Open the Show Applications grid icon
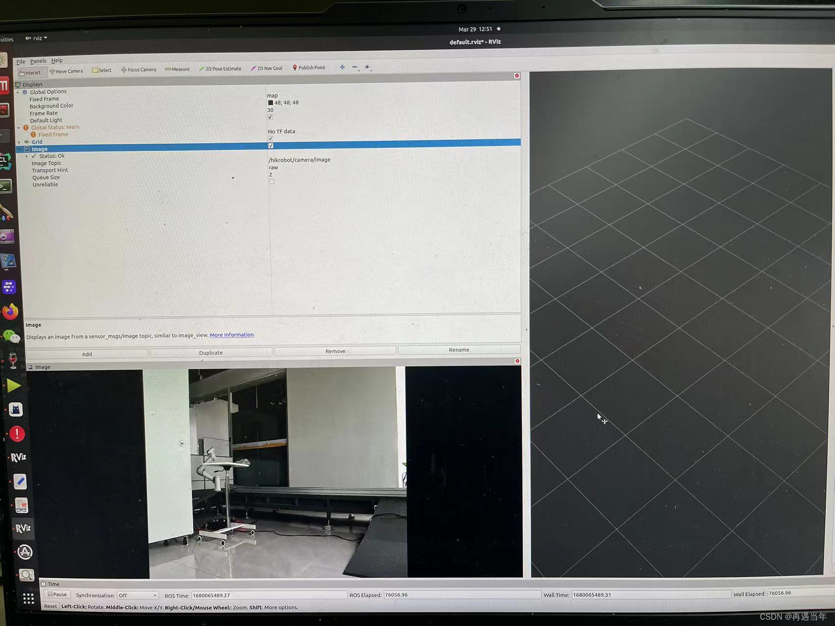The width and height of the screenshot is (835, 626). 28,598
